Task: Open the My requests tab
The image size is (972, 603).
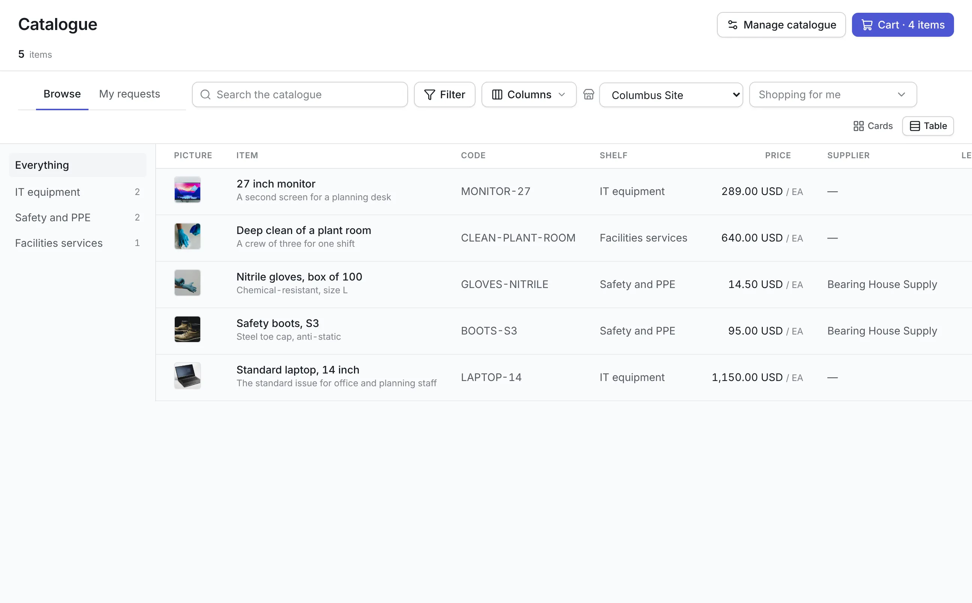Action: pos(130,94)
